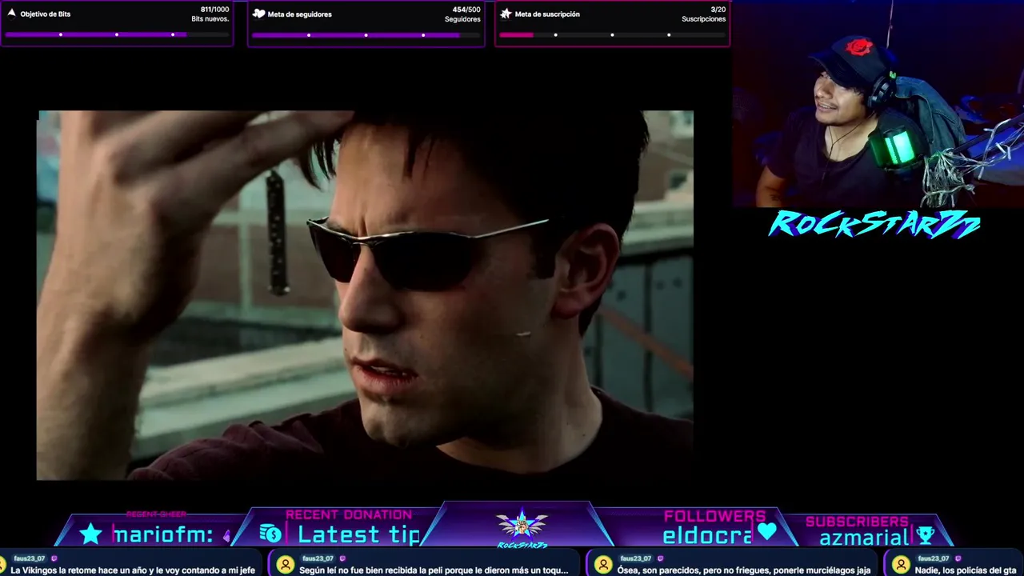Click 'Bits nuevos.' caption
The height and width of the screenshot is (576, 1024).
pyautogui.click(x=210, y=19)
